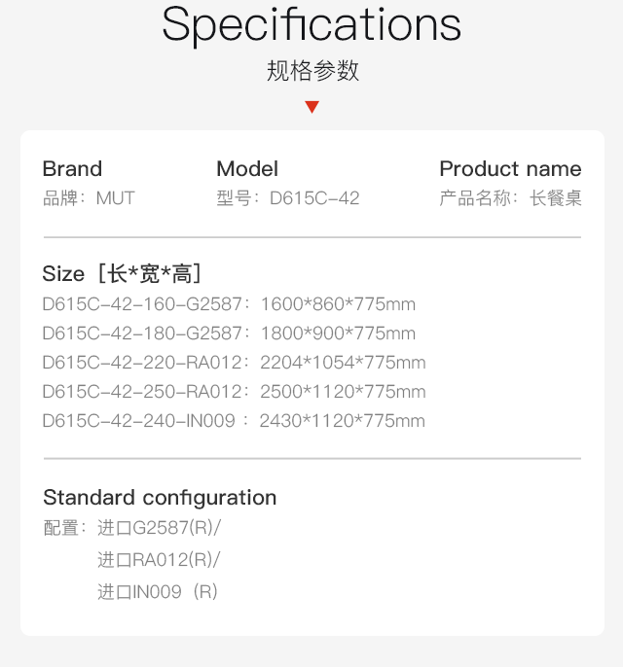Click the Model heading
Image resolution: width=623 pixels, height=667 pixels.
tap(247, 169)
